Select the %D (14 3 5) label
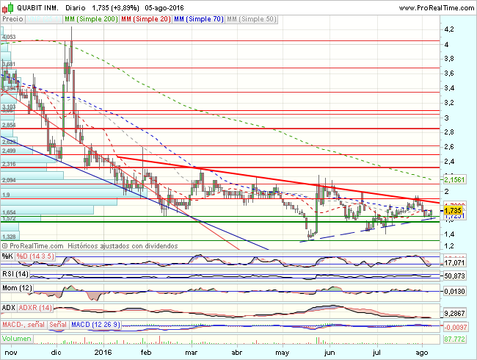Viewport: 477px width, 360px height. point(37,256)
